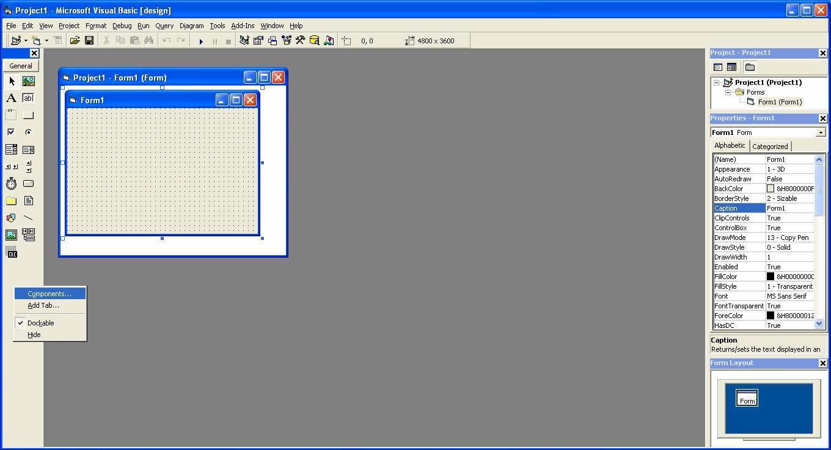Select the Line control in the toolbox
This screenshot has width=831, height=450.
point(29,217)
